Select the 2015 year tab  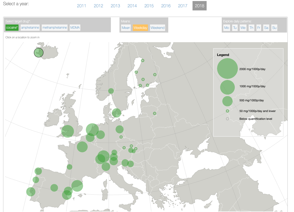[149, 6]
